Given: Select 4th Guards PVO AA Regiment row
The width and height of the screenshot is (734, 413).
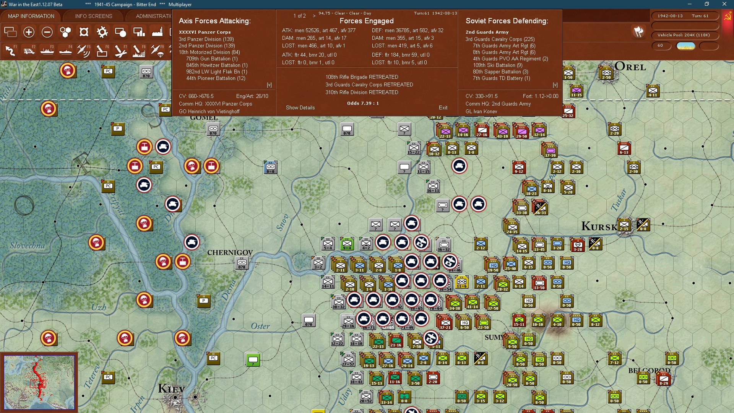Looking at the screenshot, I should click(510, 59).
